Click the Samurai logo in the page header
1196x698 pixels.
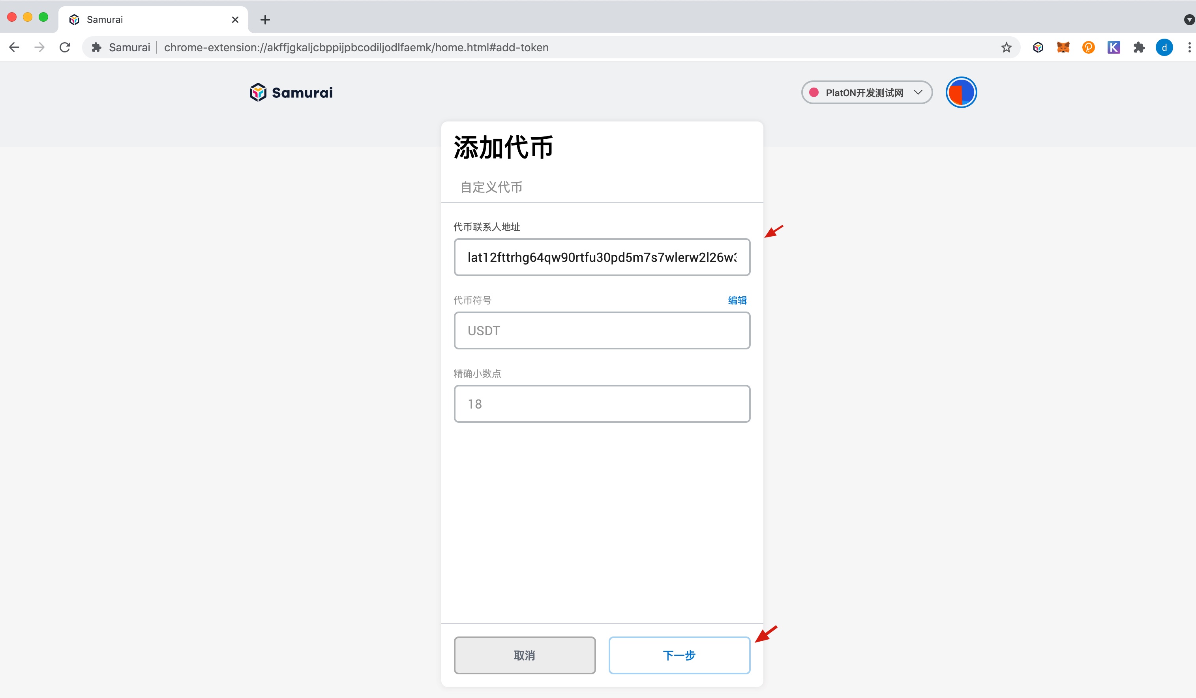point(291,92)
